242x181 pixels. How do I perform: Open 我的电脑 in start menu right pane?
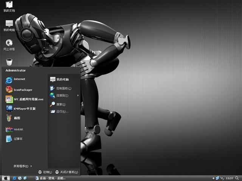pos(62,79)
